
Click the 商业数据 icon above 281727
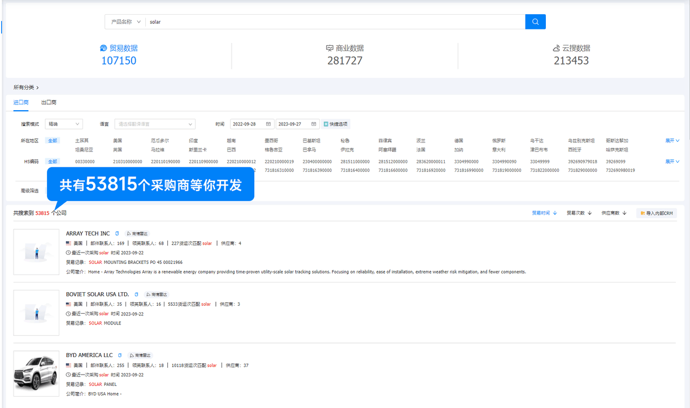pyautogui.click(x=329, y=48)
